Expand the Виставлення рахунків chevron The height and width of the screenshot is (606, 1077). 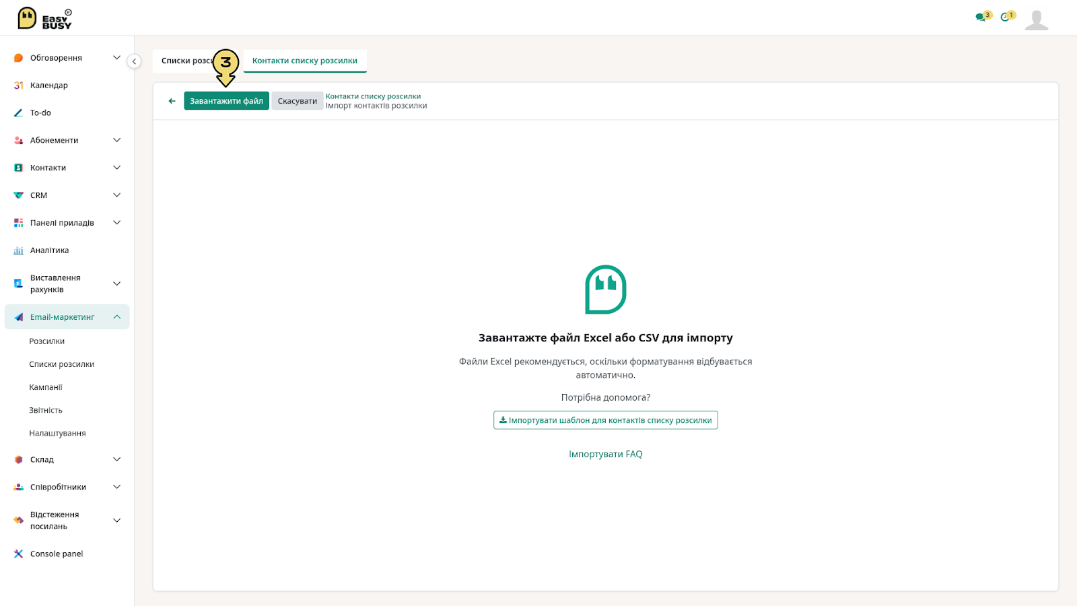[116, 283]
